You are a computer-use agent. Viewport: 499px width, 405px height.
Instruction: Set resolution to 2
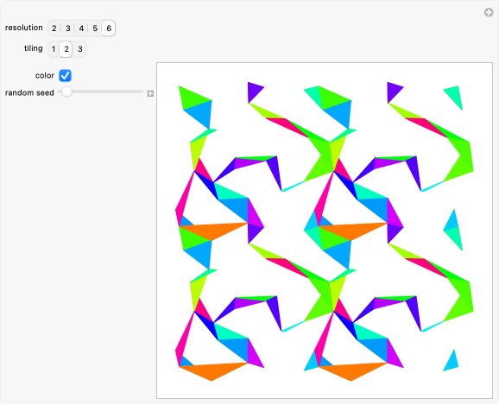click(54, 28)
